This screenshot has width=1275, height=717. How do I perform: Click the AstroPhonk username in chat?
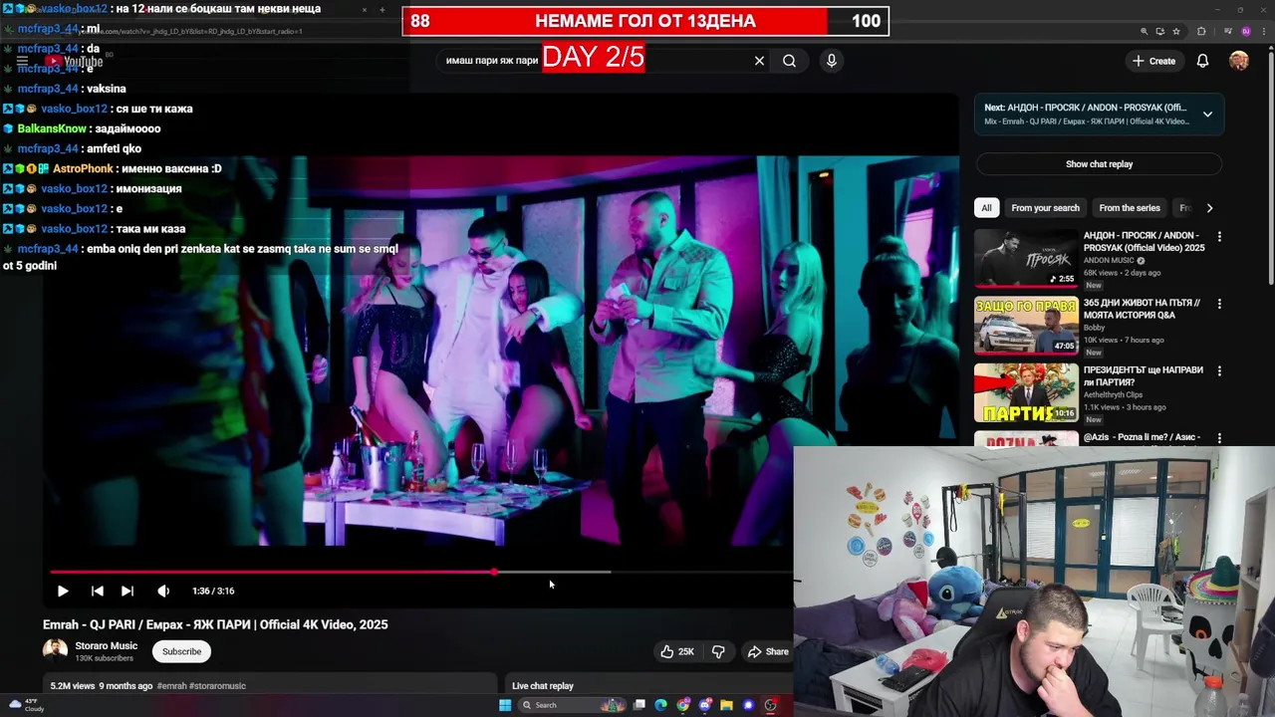point(83,168)
